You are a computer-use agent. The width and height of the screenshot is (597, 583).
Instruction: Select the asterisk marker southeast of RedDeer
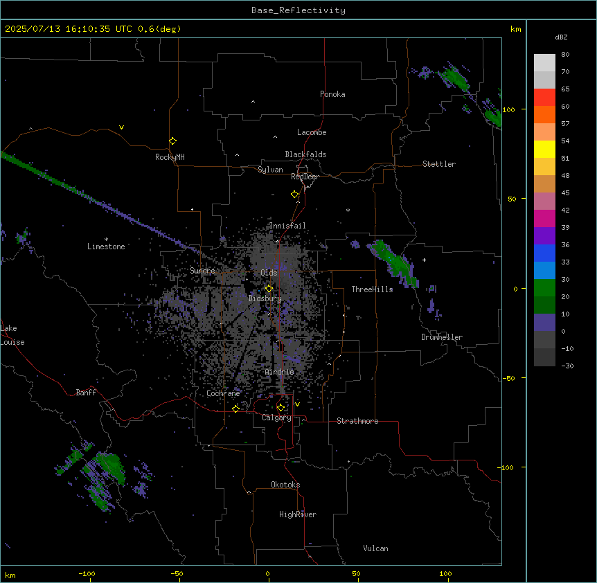pyautogui.click(x=348, y=210)
